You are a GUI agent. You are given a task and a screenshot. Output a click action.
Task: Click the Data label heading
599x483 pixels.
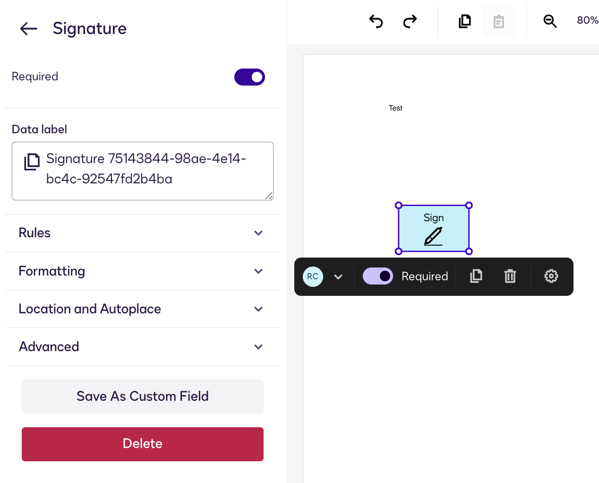pos(39,129)
